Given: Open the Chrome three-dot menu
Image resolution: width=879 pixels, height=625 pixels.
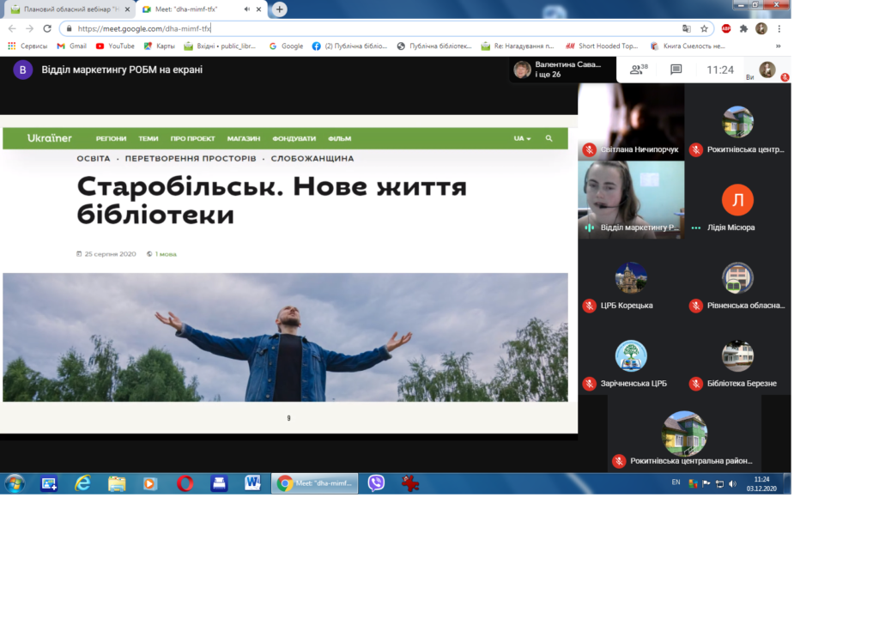Looking at the screenshot, I should click(x=779, y=28).
